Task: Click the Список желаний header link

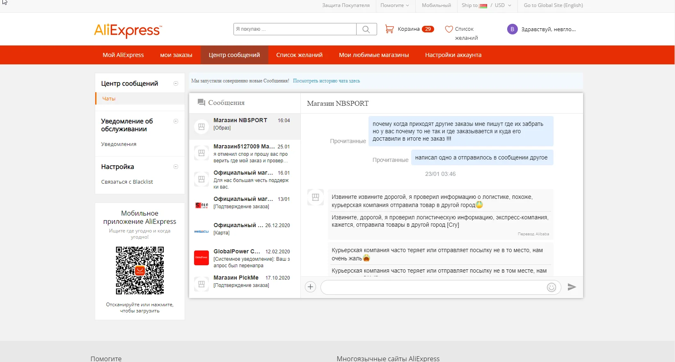Action: pyautogui.click(x=466, y=33)
